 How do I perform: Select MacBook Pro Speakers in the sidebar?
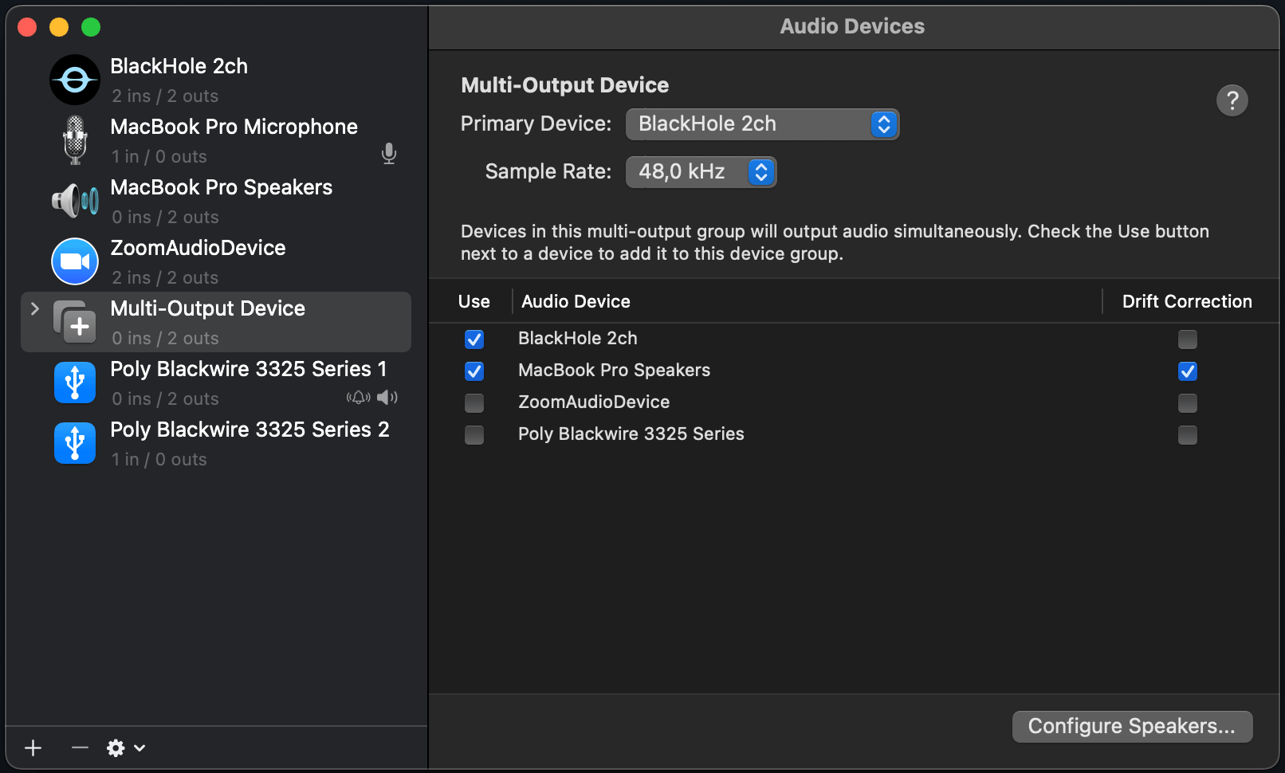tap(216, 201)
